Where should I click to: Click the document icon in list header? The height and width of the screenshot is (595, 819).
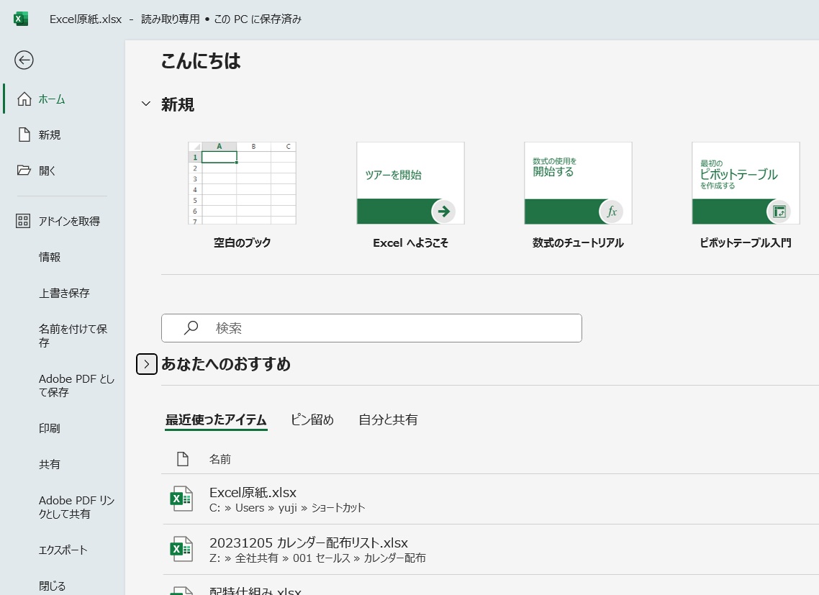click(x=183, y=459)
